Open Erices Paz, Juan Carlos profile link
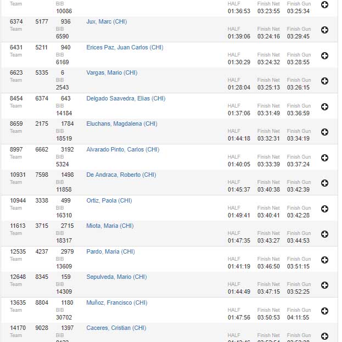Viewport: 342px width, 342px height. click(x=125, y=47)
